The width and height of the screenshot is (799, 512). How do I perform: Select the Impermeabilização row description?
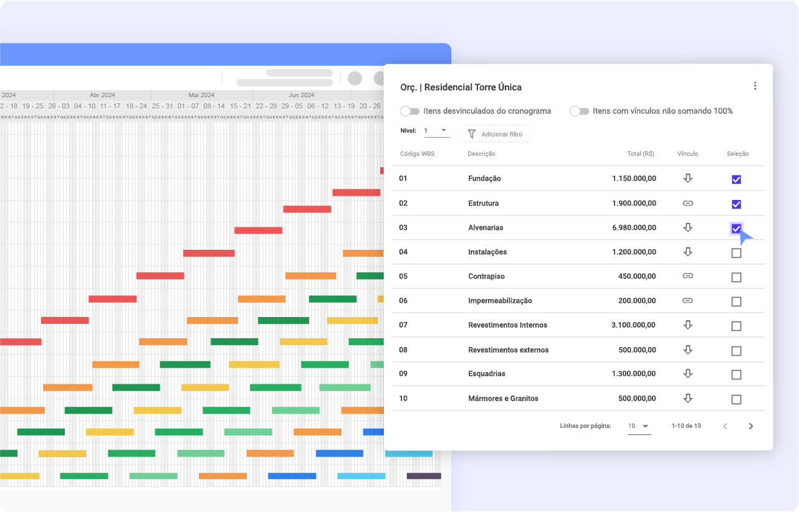pos(500,300)
